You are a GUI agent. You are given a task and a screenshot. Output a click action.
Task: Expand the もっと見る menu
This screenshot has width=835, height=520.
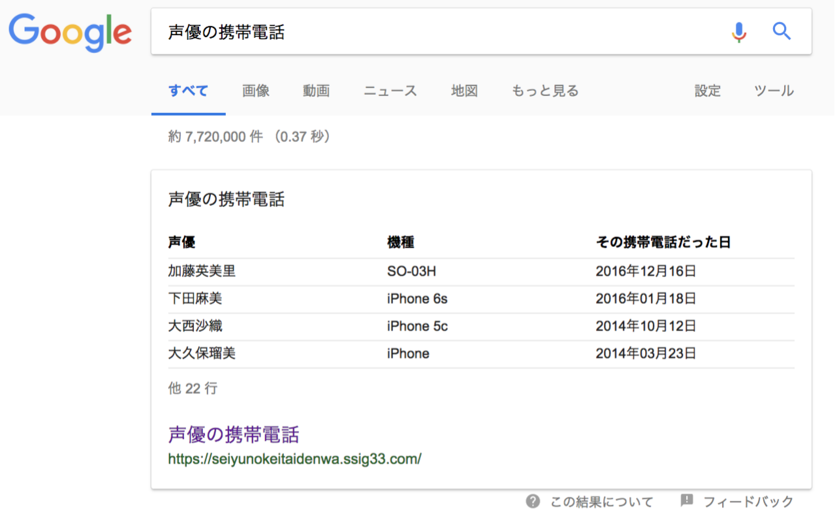[x=545, y=91]
